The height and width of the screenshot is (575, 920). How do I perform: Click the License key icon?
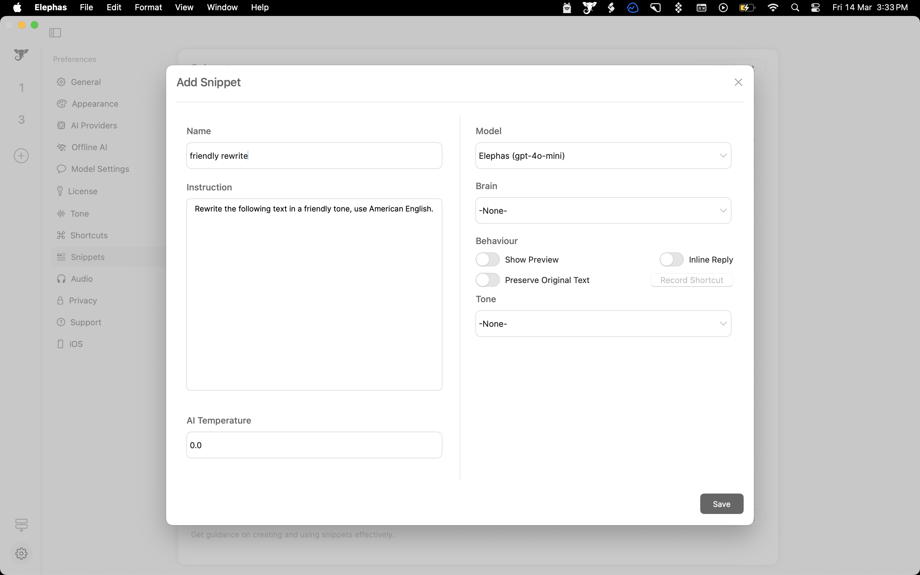point(60,191)
